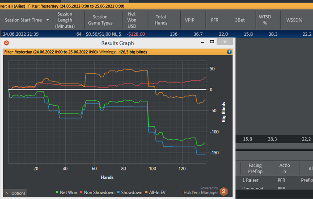Viewport: 313px width, 199px height.
Task: Click the top Filter: Yesterday bar text
Action: click(x=76, y=6)
